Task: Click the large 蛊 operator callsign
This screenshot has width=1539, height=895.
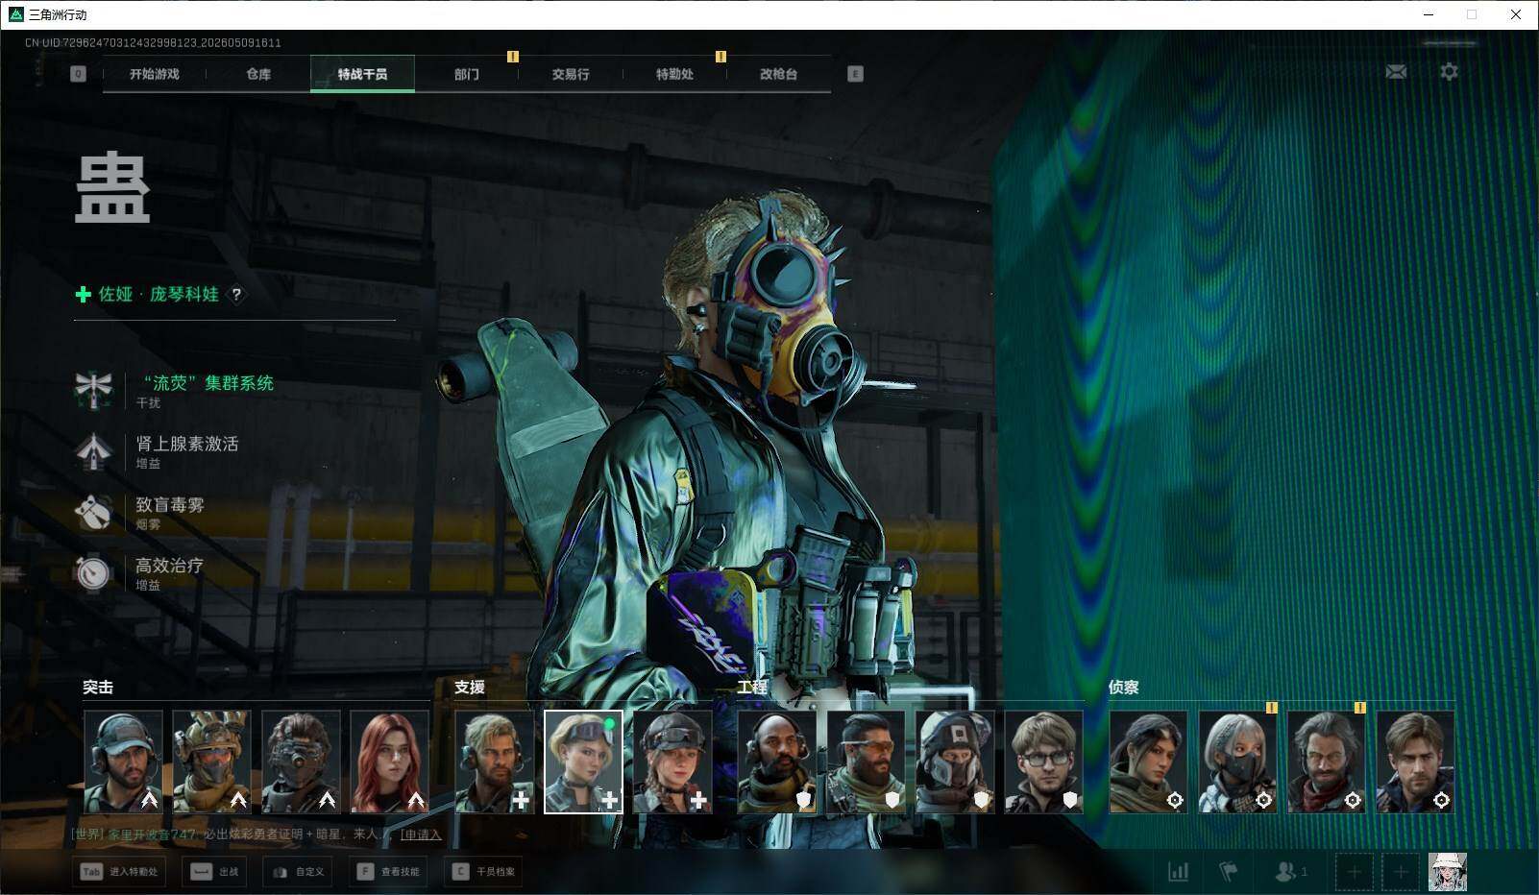Action: point(113,188)
